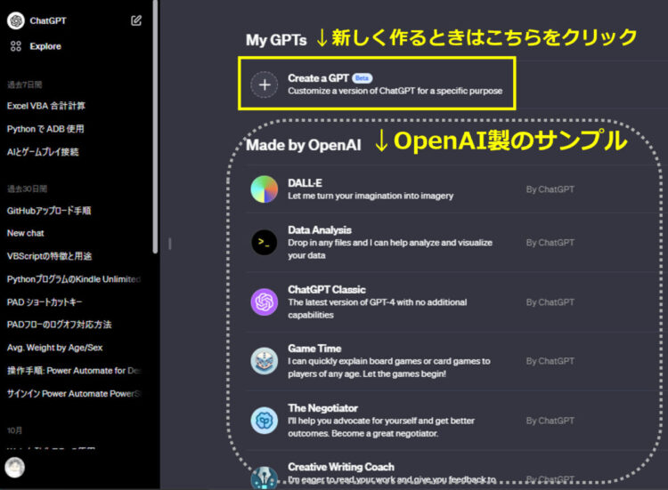This screenshot has height=490, width=668.
Task: Click the sidebar vertical scrollbar
Action: [x=155, y=127]
